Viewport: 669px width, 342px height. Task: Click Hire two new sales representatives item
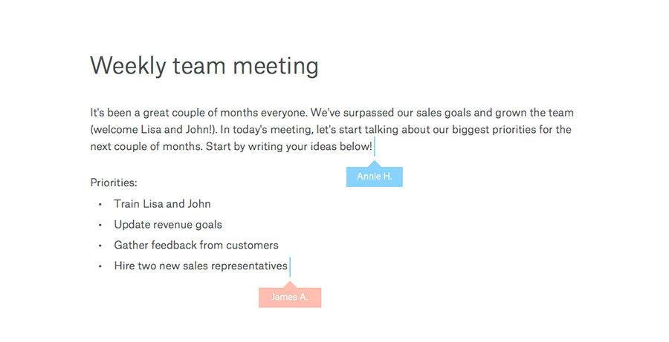(x=201, y=266)
